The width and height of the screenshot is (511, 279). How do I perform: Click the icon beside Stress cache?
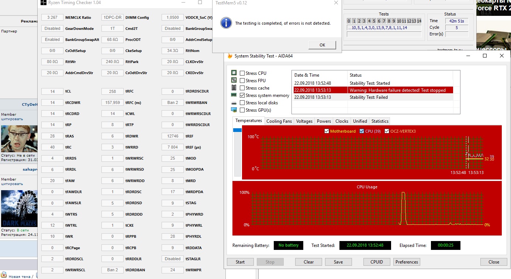pos(234,88)
